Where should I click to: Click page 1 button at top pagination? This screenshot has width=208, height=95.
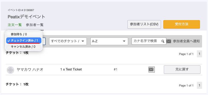pyautogui.click(x=199, y=54)
